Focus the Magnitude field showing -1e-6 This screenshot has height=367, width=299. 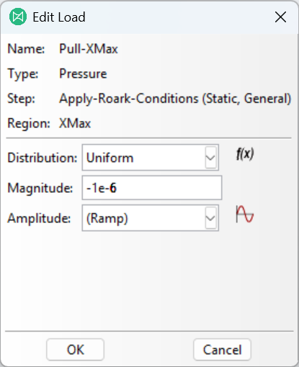pos(152,188)
